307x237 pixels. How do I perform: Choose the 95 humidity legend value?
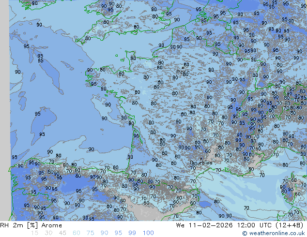[119, 233]
